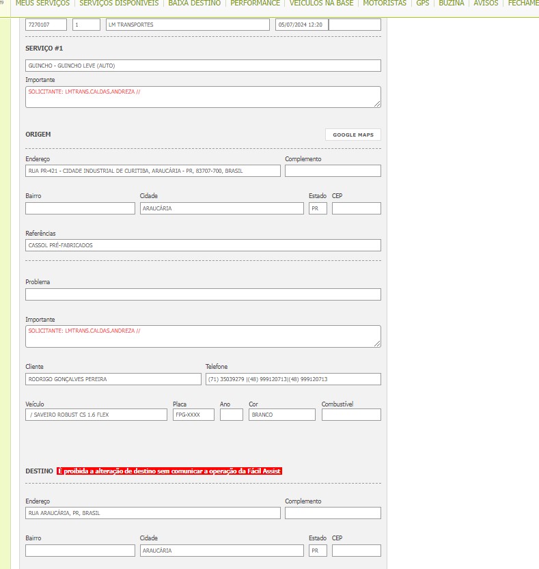Go to Baixa Destino menu item
Viewport: 539px width, 569px height.
[195, 3]
